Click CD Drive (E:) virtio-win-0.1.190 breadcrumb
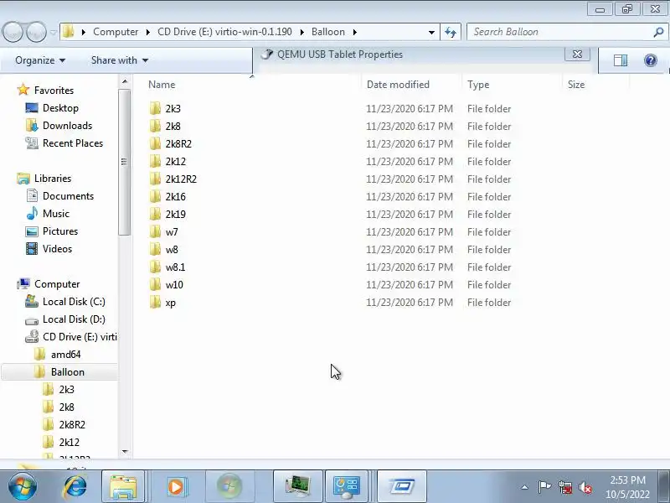This screenshot has width=670, height=503. tap(224, 32)
